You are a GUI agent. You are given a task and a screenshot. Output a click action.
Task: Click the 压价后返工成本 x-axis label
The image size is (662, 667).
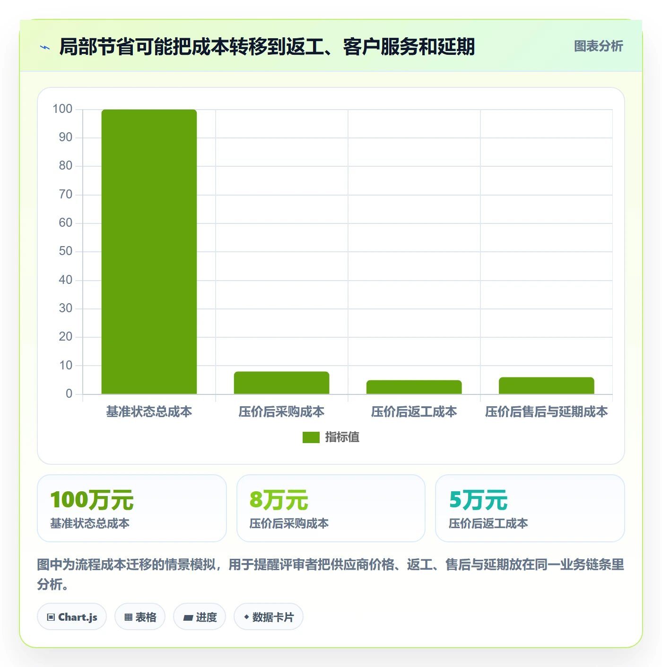(x=414, y=412)
